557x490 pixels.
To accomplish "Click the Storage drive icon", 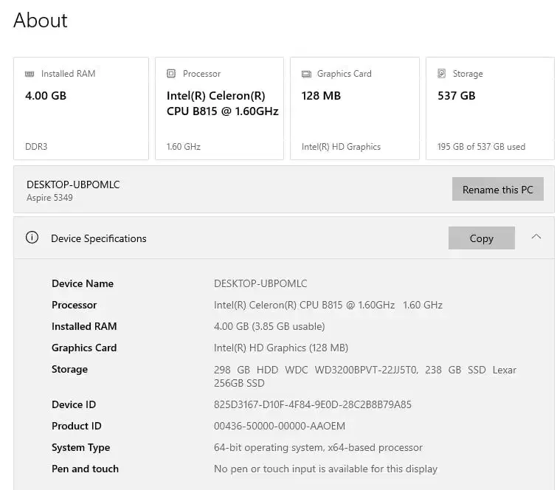I will tap(441, 74).
